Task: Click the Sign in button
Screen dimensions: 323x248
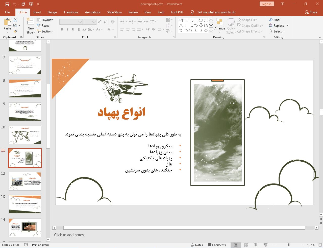Action: tap(267, 4)
